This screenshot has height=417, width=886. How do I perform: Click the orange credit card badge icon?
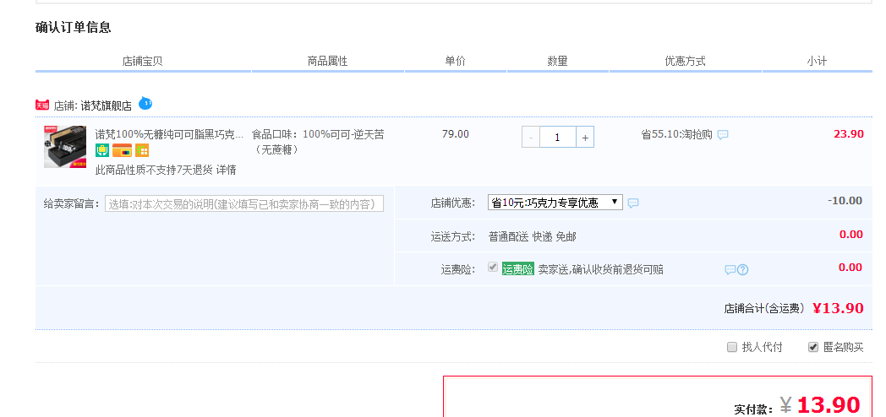(122, 150)
